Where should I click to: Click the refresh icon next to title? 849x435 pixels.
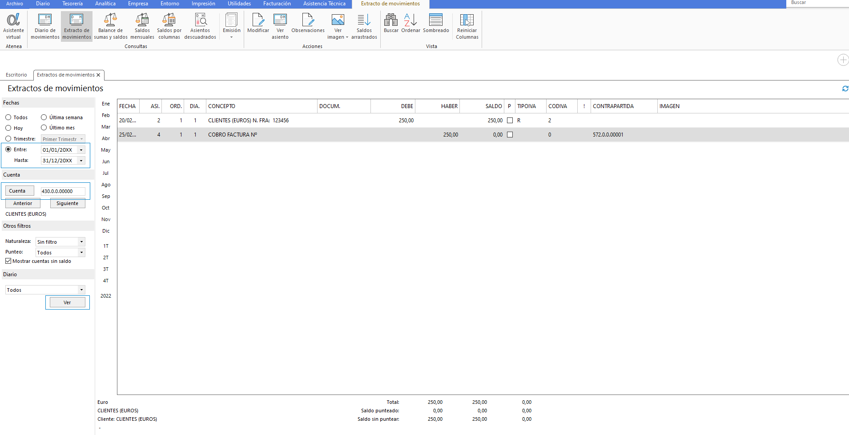coord(845,89)
